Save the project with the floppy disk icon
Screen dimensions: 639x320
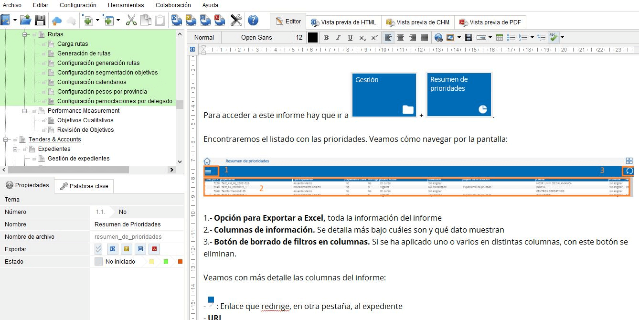[x=40, y=20]
